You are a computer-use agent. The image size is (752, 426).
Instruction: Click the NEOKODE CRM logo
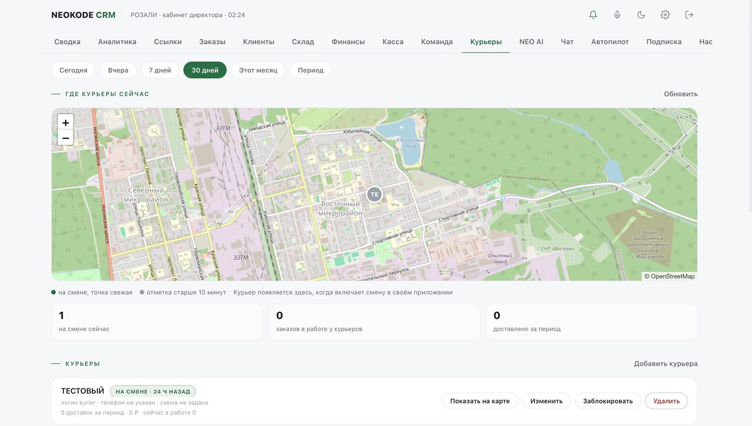click(x=83, y=15)
